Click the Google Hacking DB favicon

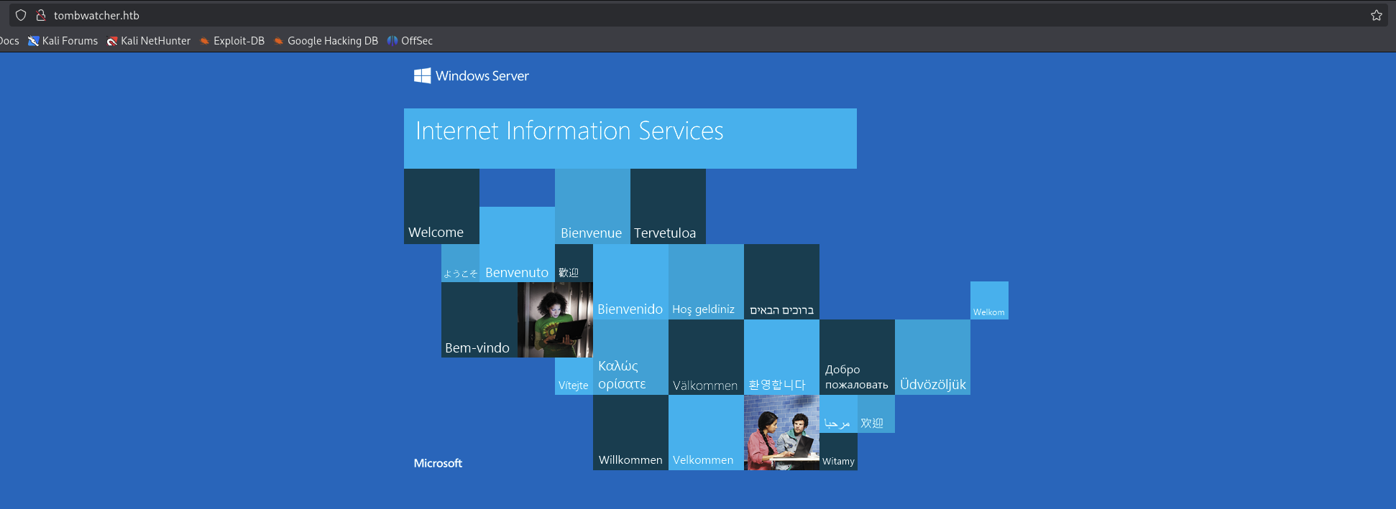279,41
